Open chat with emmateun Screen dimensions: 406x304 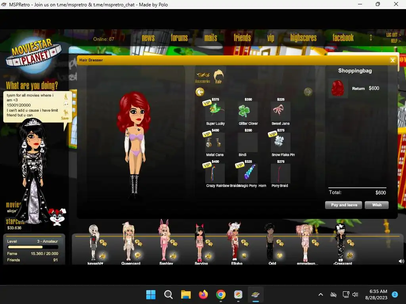pyautogui.click(x=315, y=243)
